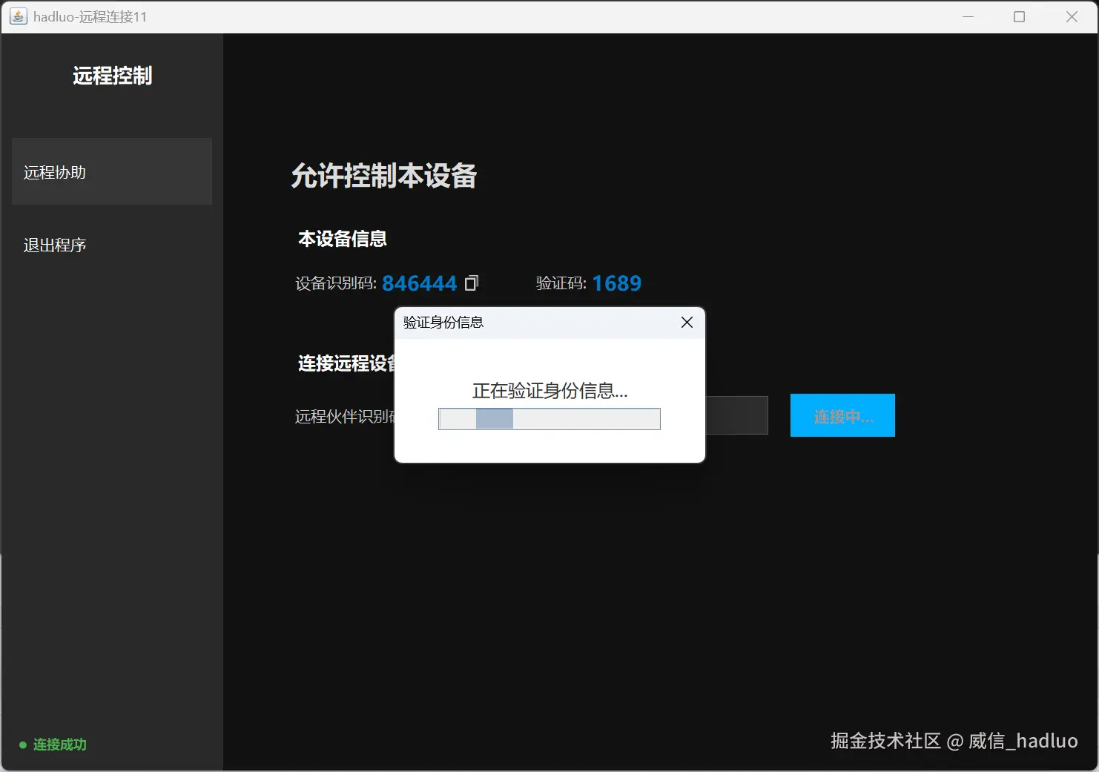Click the 设备识别码 label
The height and width of the screenshot is (772, 1099).
tap(336, 283)
